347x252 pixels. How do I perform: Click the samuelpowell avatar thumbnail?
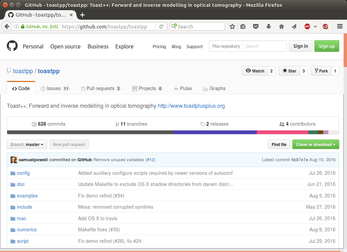point(14,160)
